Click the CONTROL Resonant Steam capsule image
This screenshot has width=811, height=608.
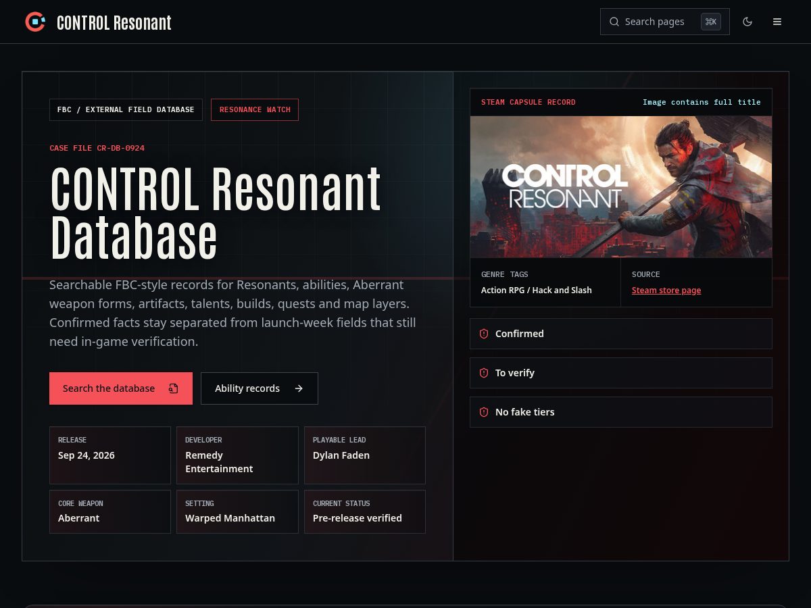pos(621,186)
